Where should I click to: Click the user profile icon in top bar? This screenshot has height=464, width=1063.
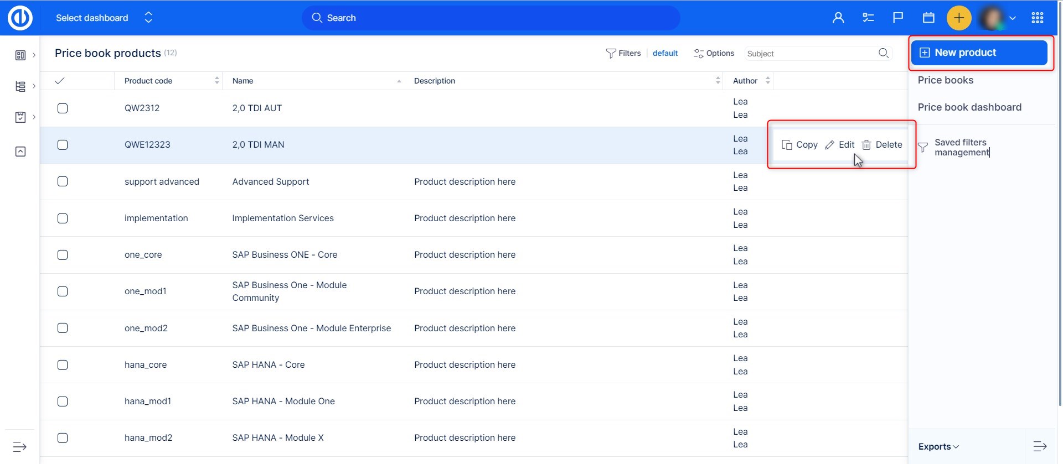838,18
